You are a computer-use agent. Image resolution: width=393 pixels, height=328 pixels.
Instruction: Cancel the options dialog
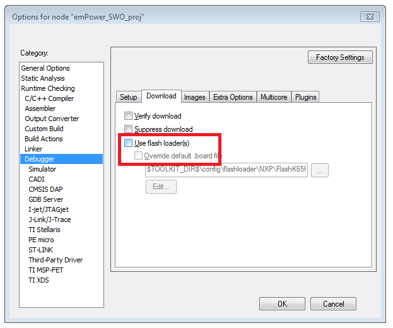[x=334, y=303]
